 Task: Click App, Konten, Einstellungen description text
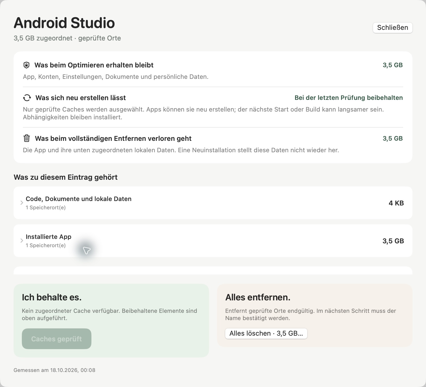click(116, 77)
